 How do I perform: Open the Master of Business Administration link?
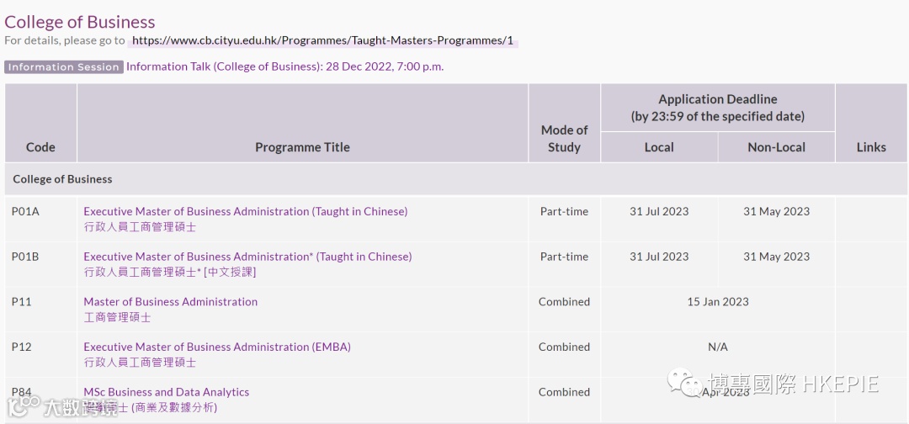[170, 302]
